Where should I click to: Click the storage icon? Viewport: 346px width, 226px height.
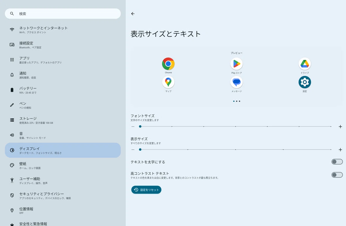[12, 120]
